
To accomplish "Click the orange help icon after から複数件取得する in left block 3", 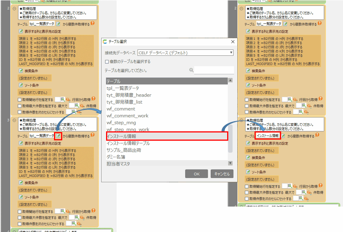I will (93, 135).
